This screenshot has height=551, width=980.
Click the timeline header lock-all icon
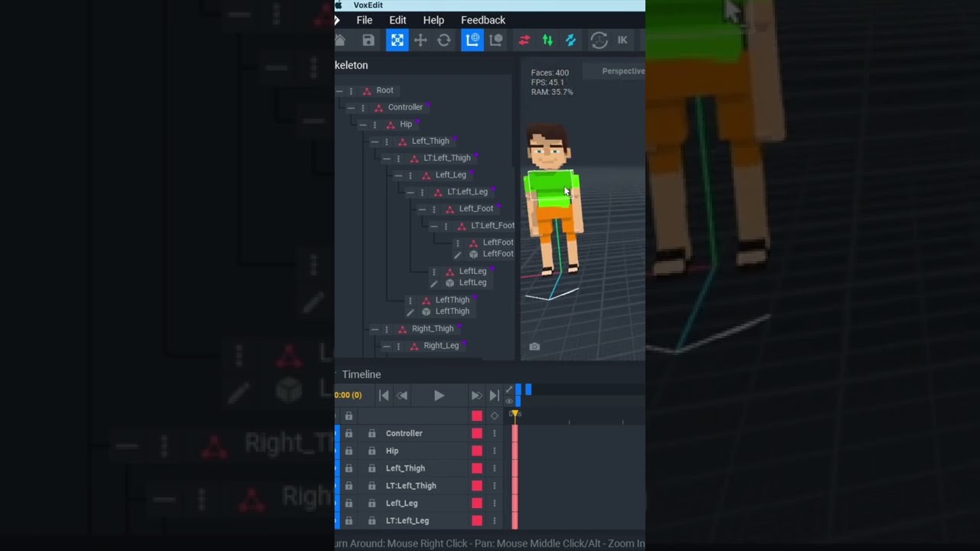pyautogui.click(x=348, y=416)
